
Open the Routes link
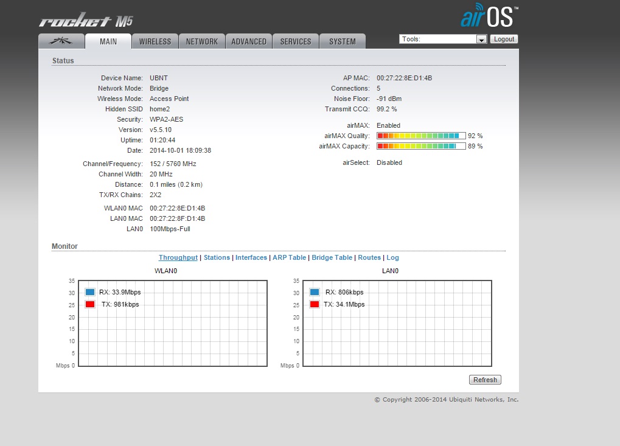point(369,257)
